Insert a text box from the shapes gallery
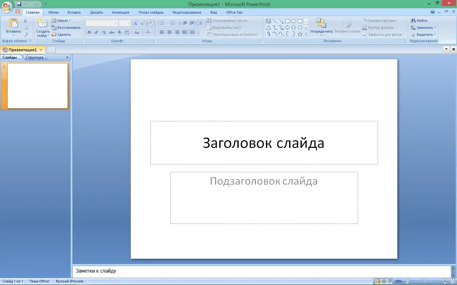 268,21
